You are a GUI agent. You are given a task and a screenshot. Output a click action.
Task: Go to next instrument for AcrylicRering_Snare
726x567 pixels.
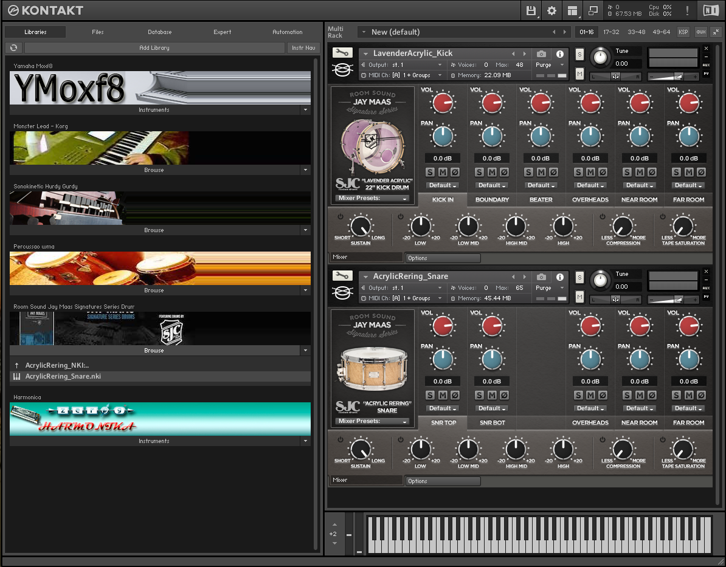point(525,277)
